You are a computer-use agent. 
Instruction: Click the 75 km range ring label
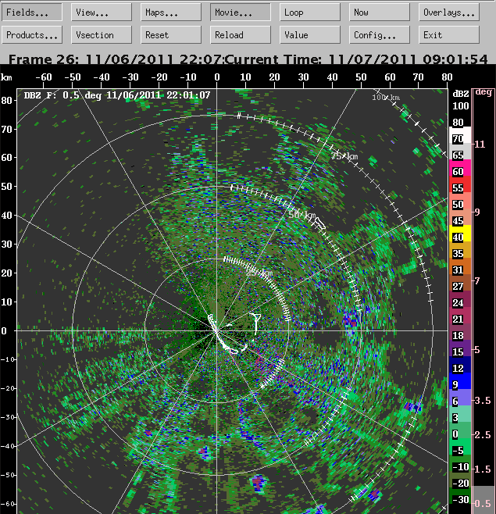point(344,156)
